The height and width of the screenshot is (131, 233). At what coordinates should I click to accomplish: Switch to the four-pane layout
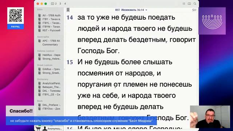[x=65, y=4]
